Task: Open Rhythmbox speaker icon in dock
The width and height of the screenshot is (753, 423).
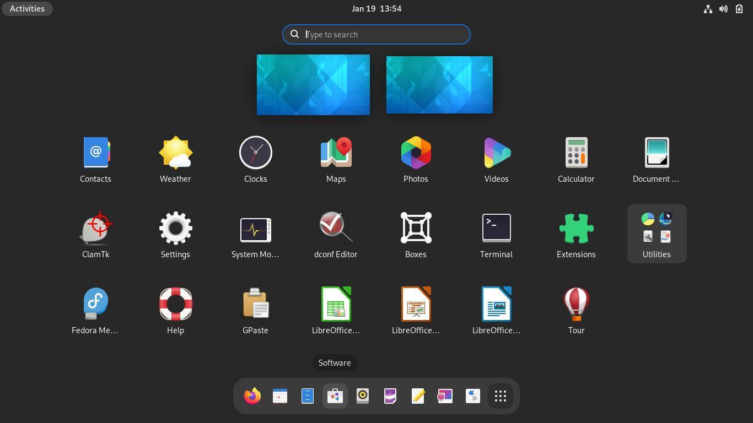Action: tap(363, 396)
